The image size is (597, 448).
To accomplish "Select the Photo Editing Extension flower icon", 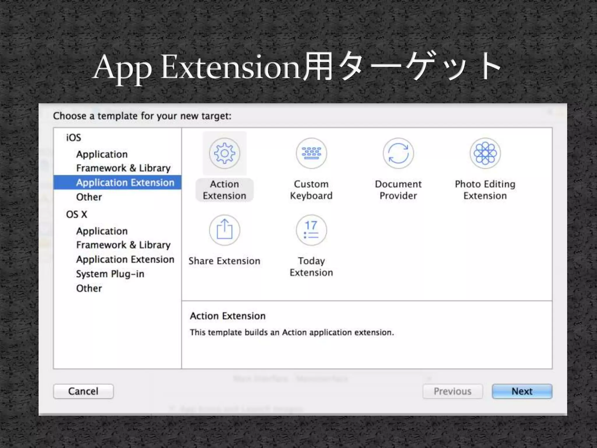I will pos(485,153).
